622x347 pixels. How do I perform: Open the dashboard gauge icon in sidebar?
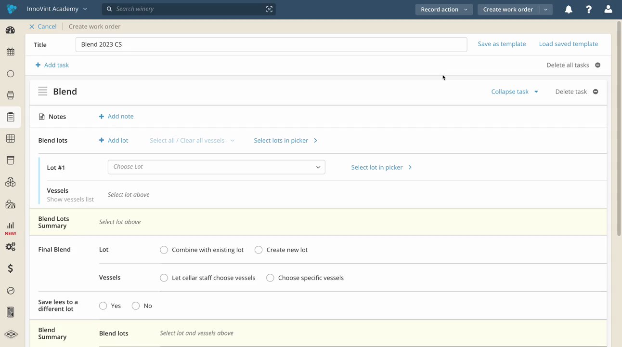(x=10, y=30)
